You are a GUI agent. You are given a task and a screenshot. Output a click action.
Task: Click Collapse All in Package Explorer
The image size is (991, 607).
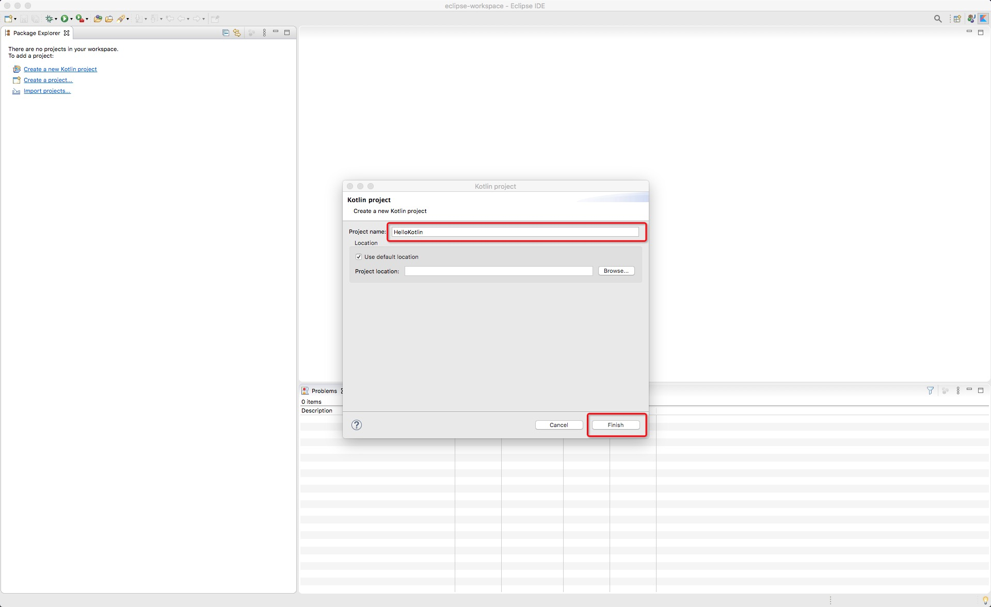pos(226,32)
